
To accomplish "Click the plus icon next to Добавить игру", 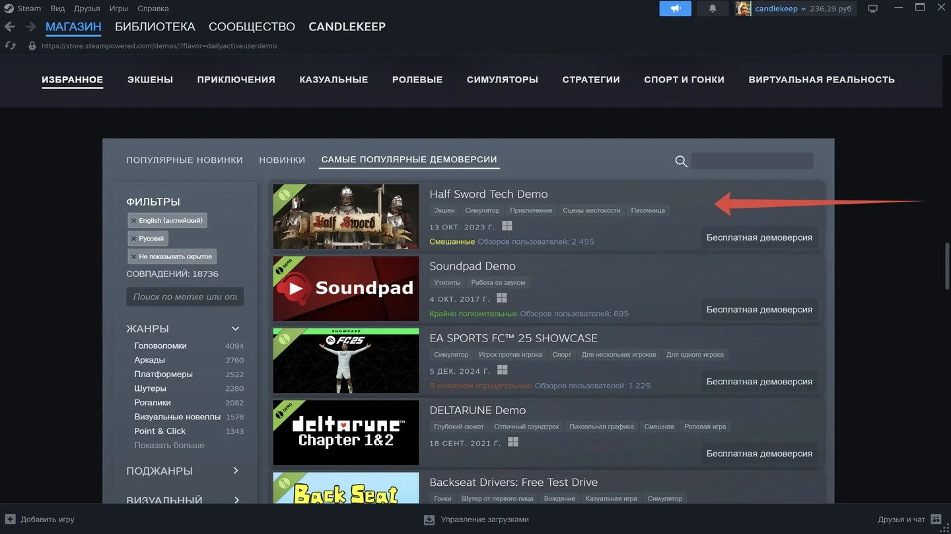I will [10, 519].
